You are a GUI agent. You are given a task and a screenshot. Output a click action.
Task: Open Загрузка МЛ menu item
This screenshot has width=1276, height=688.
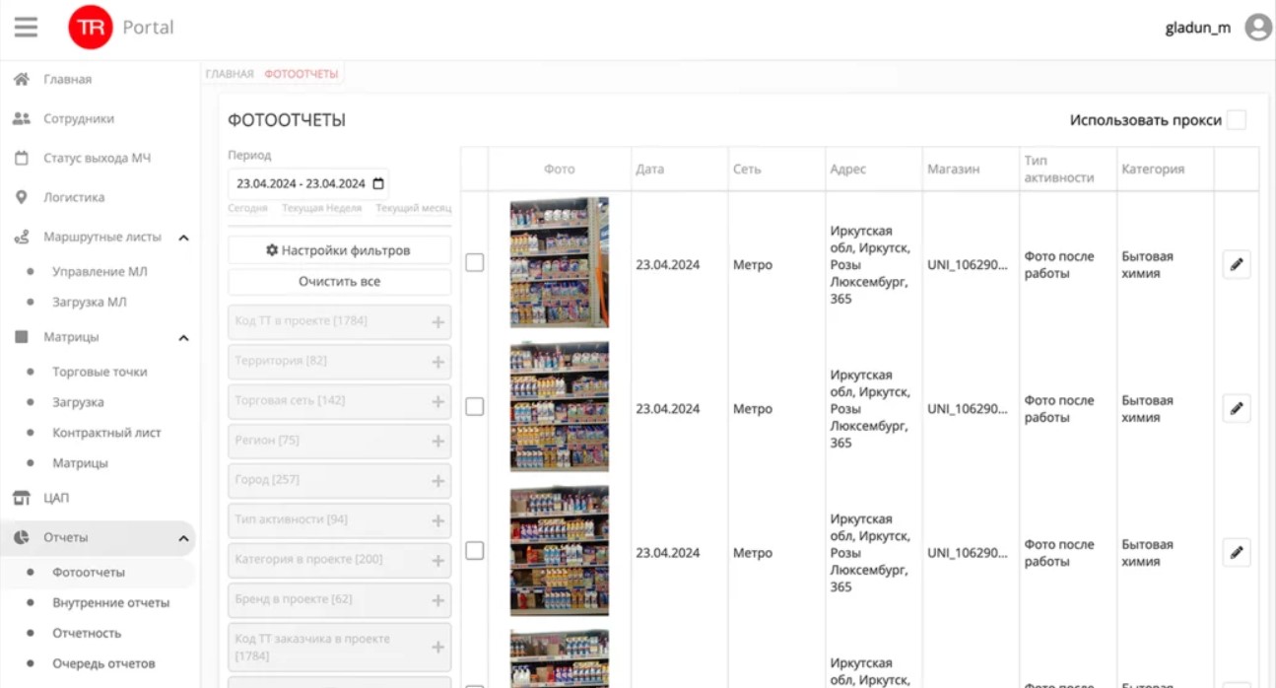[90, 302]
